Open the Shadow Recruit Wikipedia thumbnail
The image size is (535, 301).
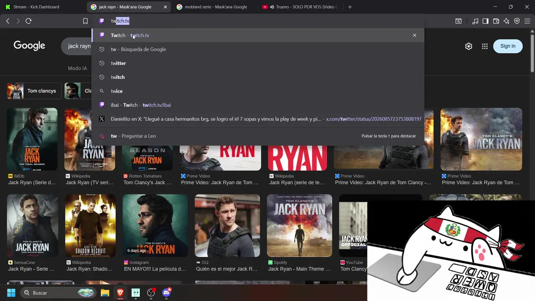(x=90, y=225)
